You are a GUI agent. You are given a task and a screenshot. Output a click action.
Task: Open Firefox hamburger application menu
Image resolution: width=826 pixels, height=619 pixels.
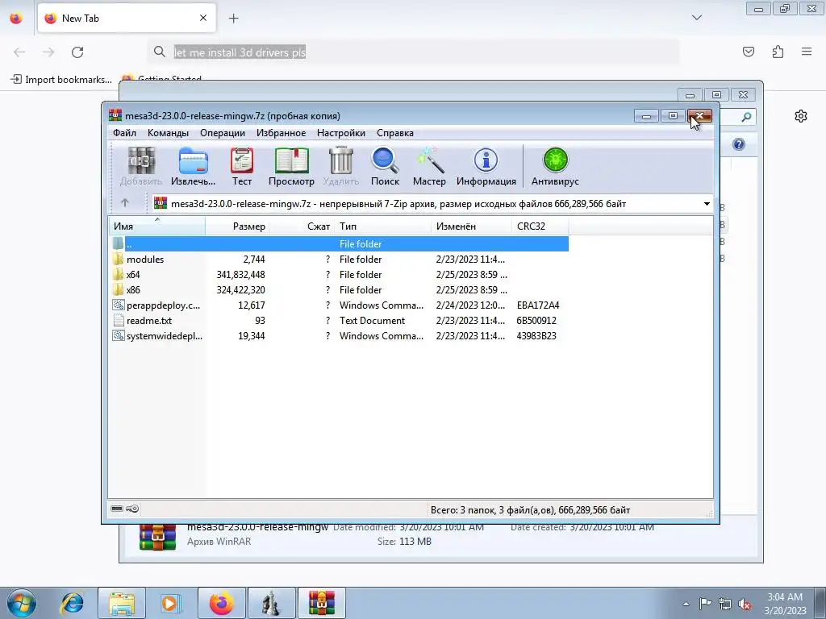[x=807, y=52]
